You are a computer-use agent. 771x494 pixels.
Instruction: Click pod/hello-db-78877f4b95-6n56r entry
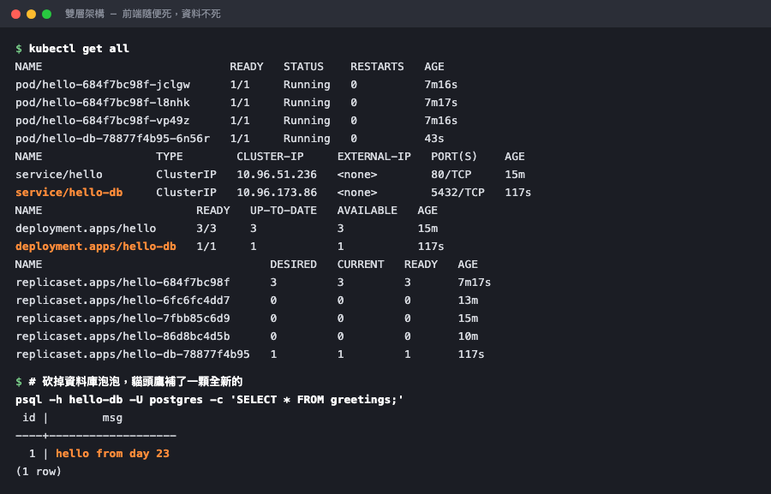[112, 139]
